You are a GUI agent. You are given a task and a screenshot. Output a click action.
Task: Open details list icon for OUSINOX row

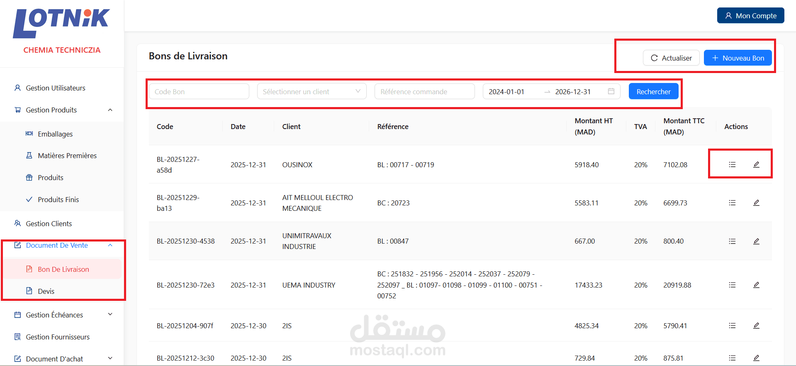pos(732,165)
